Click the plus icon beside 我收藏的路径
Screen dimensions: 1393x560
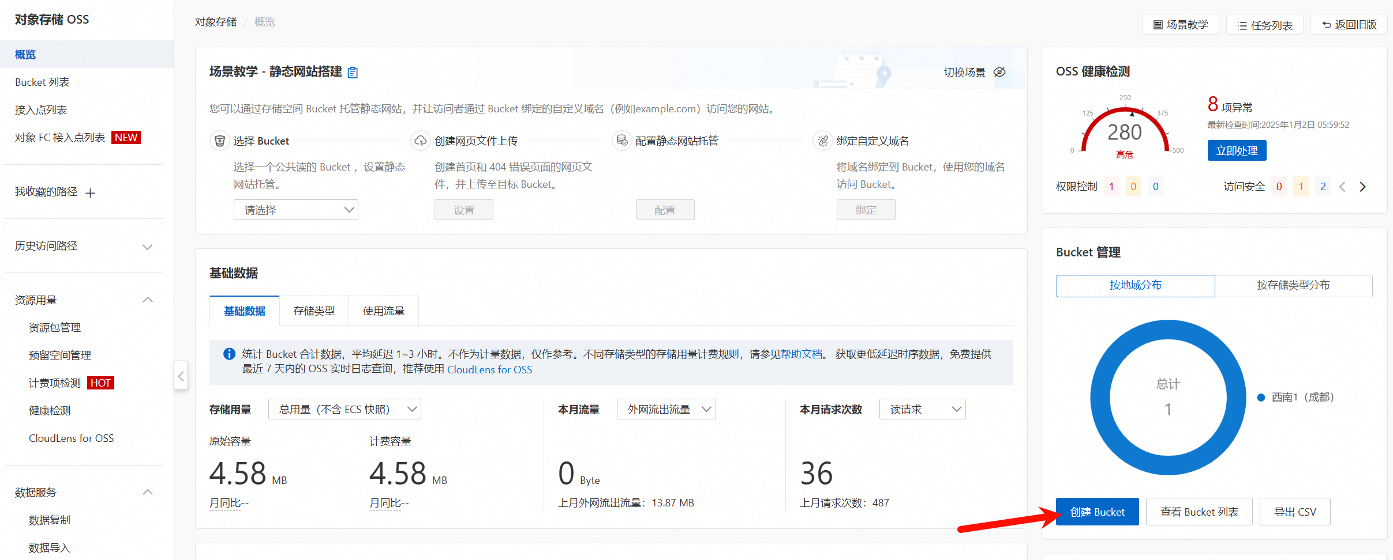coord(90,193)
